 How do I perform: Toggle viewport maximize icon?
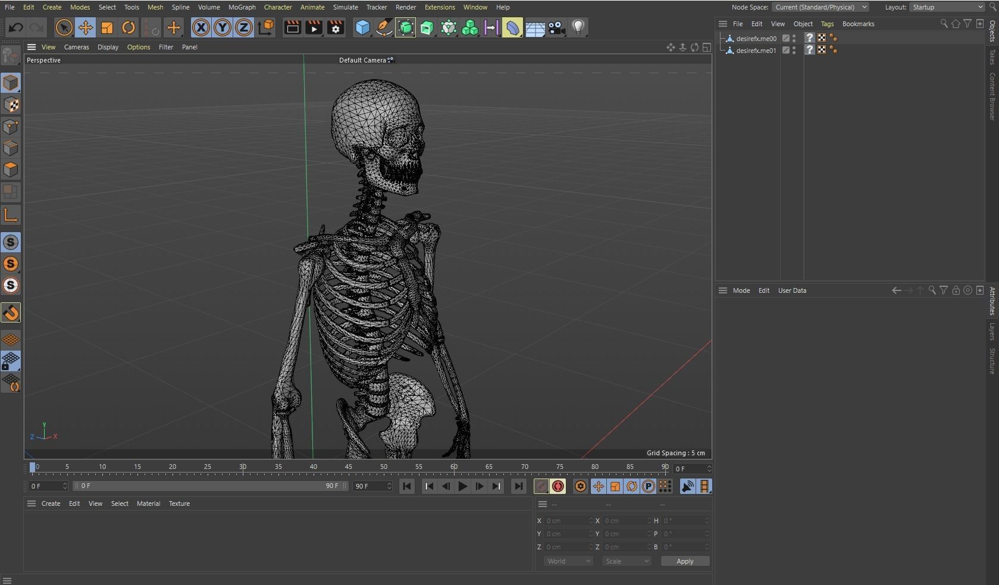[707, 47]
